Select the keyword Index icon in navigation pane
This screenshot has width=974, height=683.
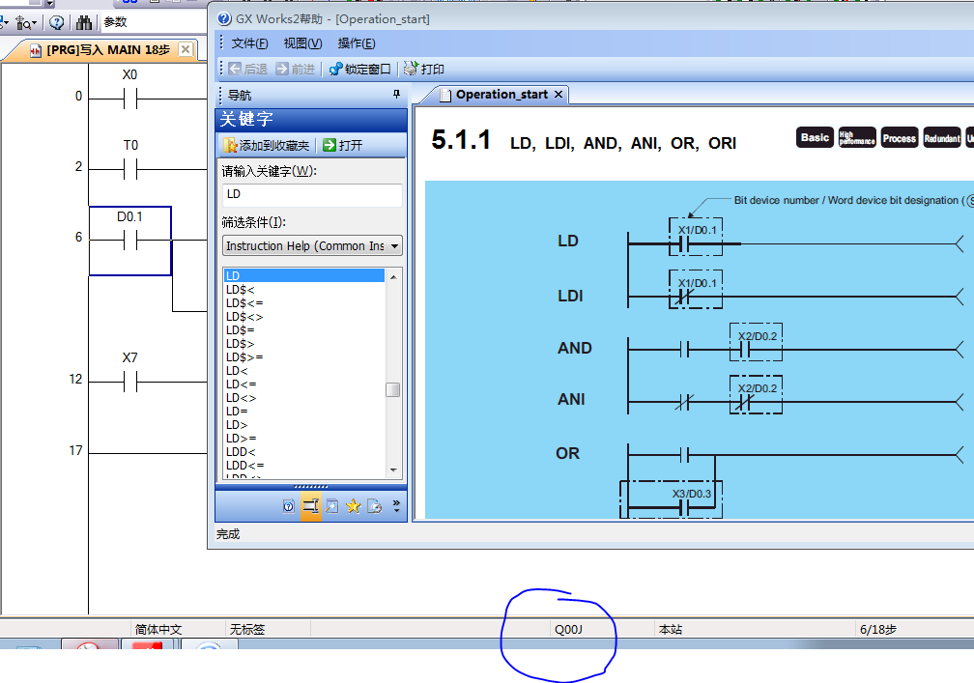pyautogui.click(x=311, y=506)
